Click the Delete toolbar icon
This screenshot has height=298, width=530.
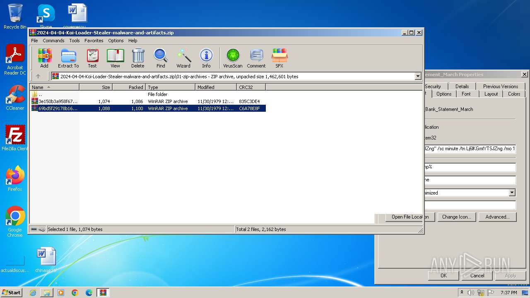(x=138, y=58)
